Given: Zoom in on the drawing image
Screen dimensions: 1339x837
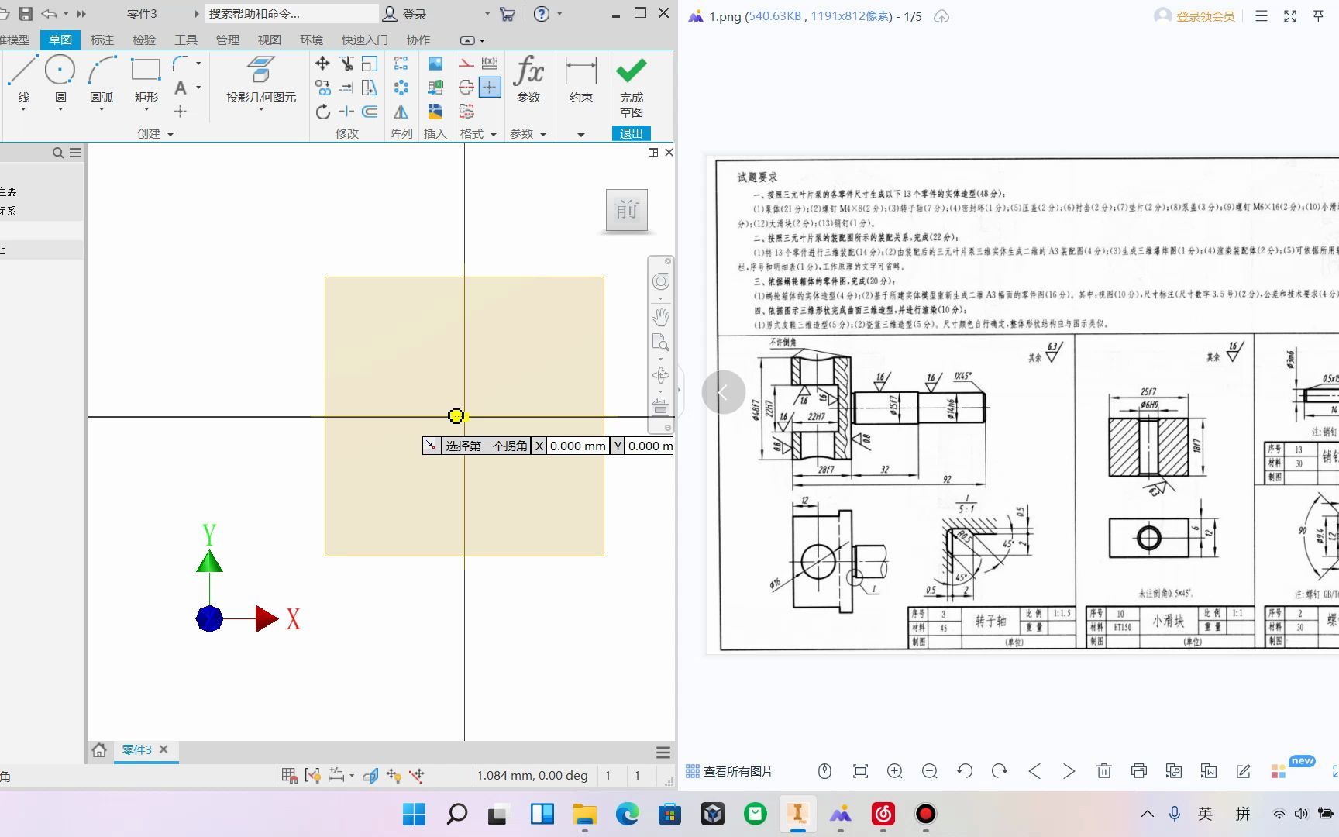Looking at the screenshot, I should click(x=895, y=771).
